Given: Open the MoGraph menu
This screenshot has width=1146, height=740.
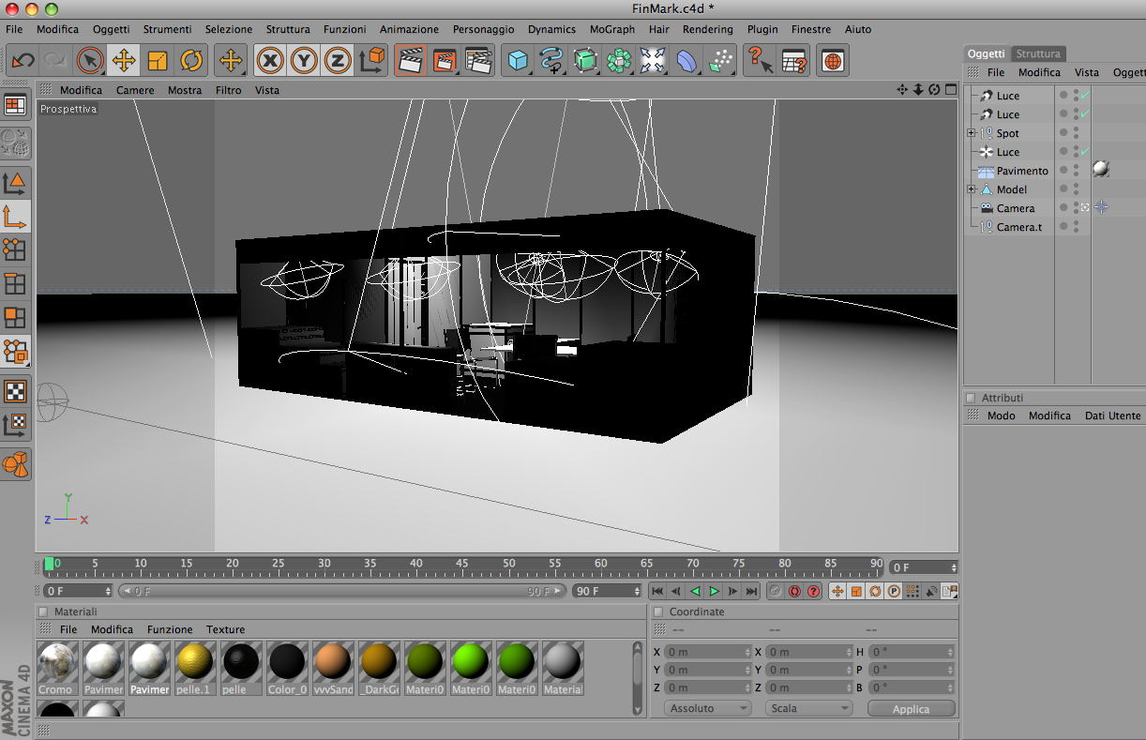Looking at the screenshot, I should (611, 29).
